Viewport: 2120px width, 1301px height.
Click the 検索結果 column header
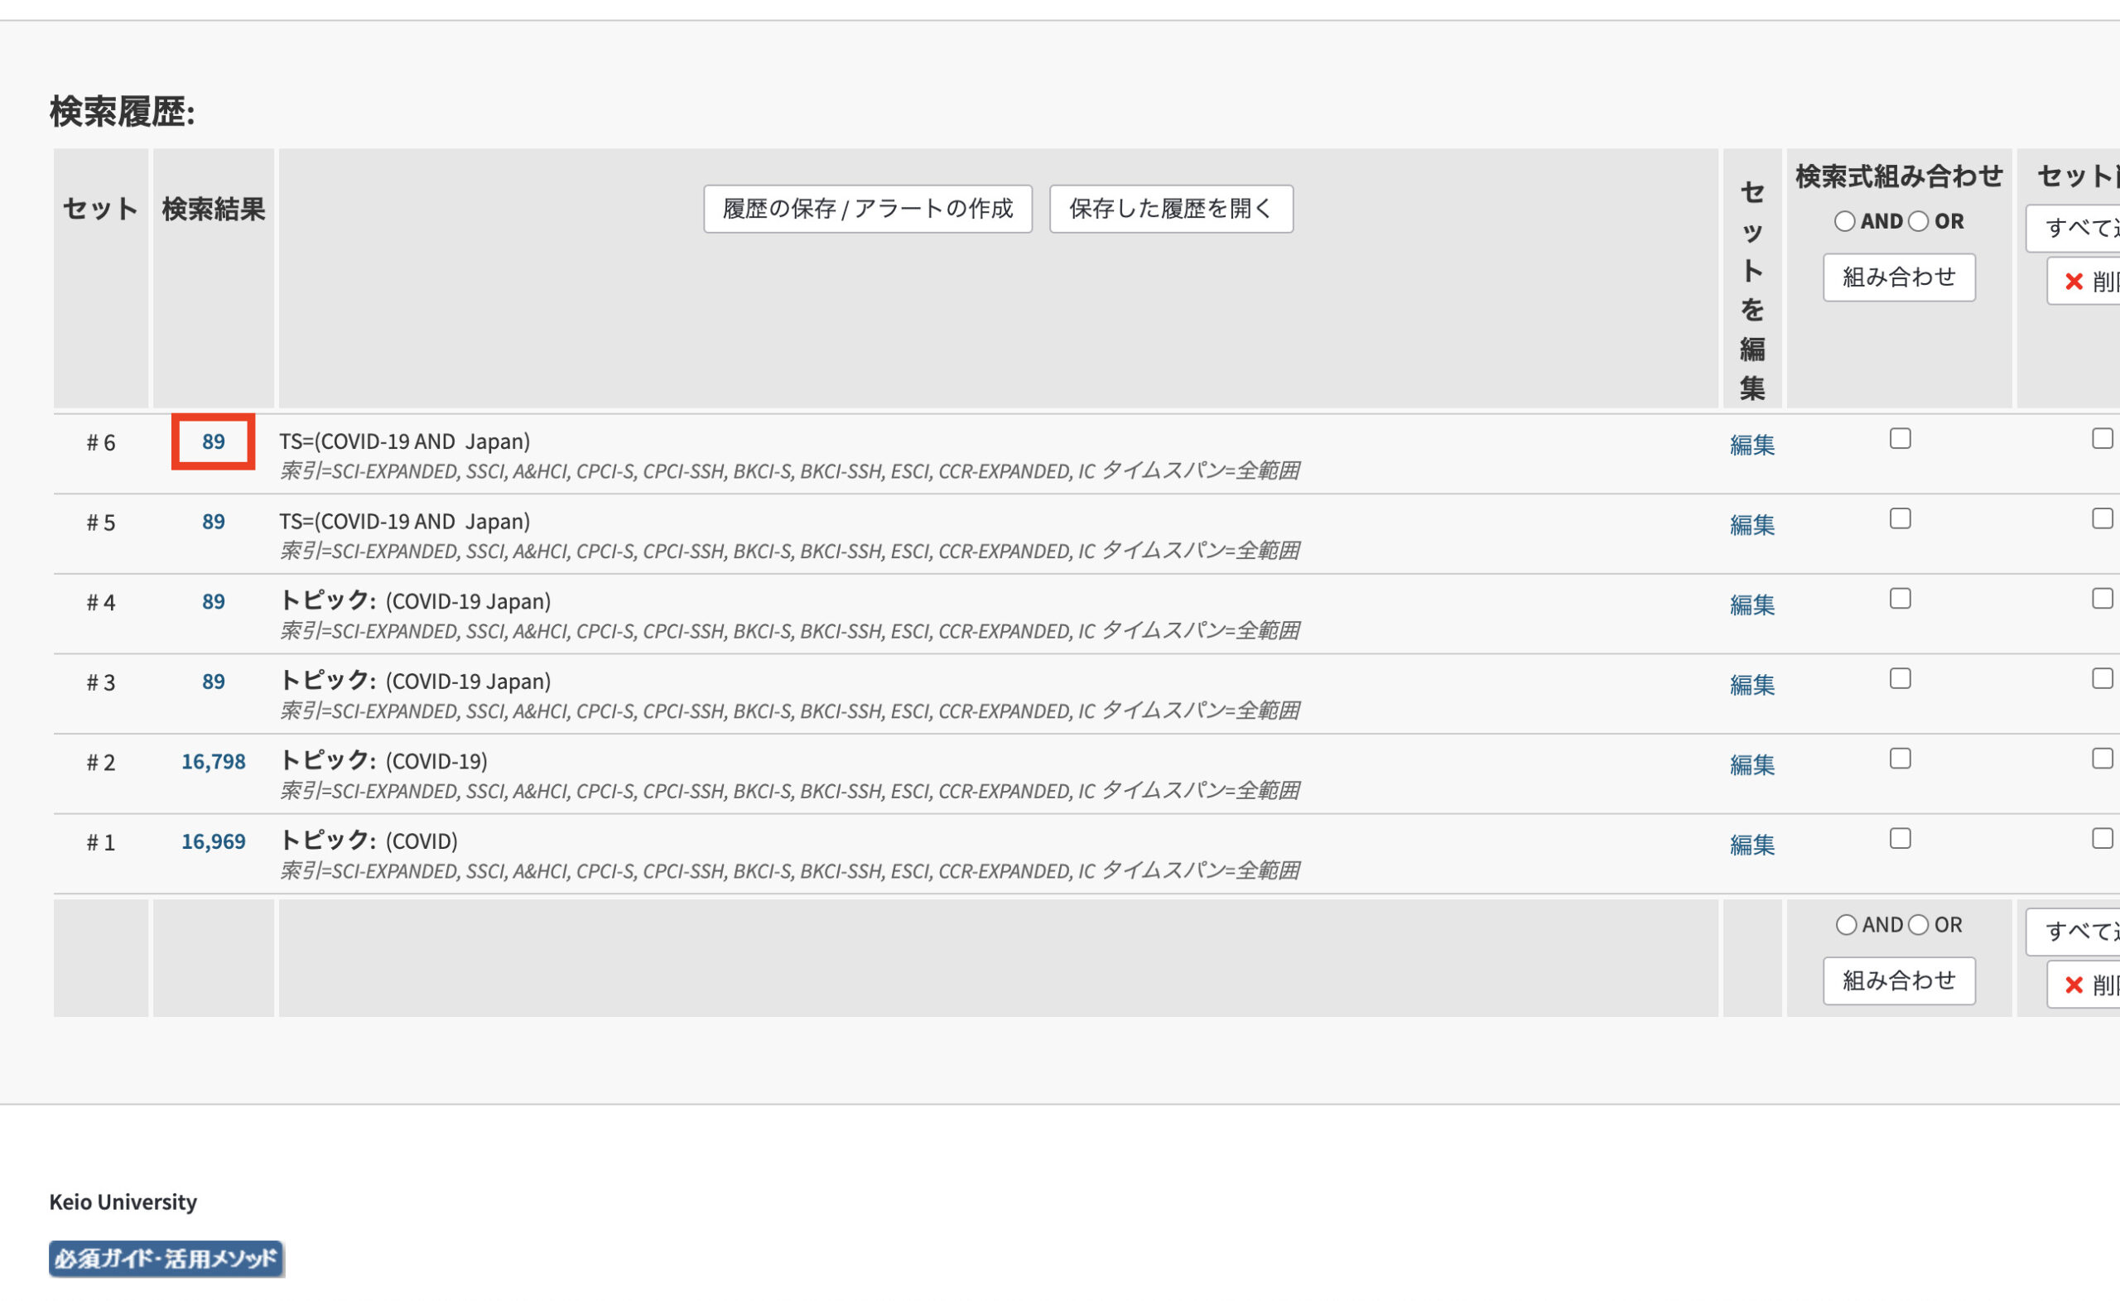click(x=214, y=209)
